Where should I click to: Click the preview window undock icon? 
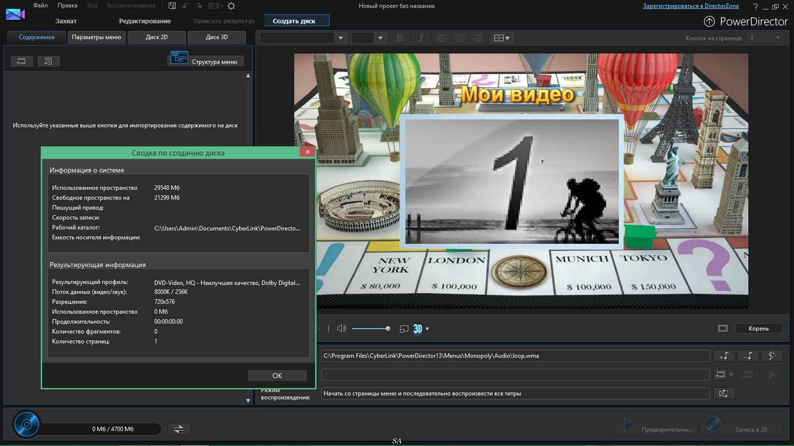(404, 329)
